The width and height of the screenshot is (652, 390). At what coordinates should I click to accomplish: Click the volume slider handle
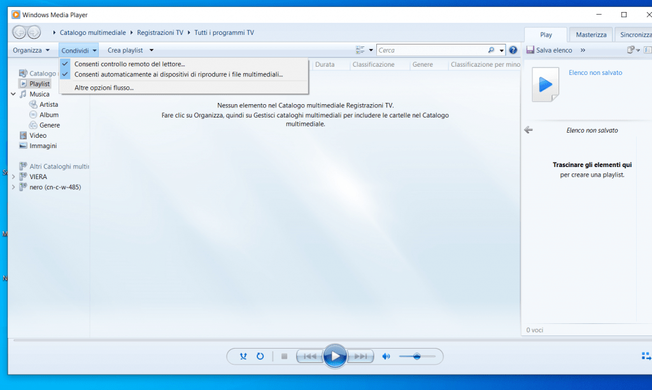click(x=416, y=356)
